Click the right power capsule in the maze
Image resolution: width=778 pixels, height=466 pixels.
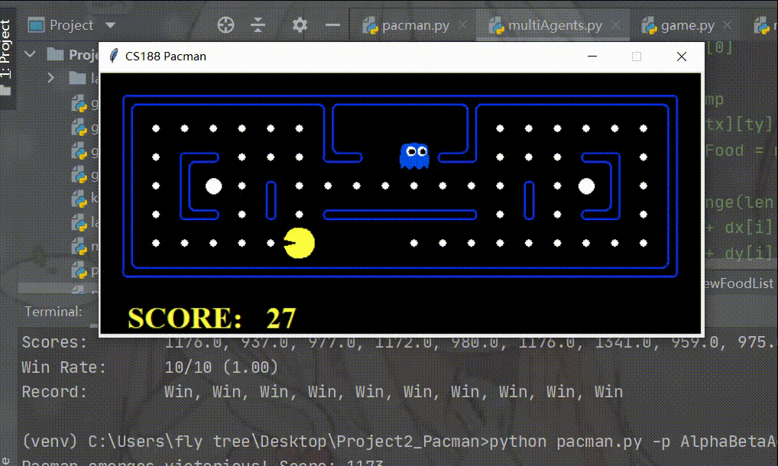(586, 186)
